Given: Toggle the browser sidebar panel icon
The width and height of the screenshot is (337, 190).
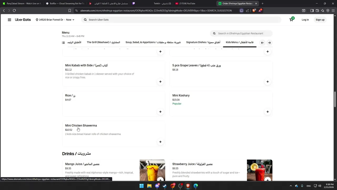Looking at the screenshot, I should tap(312, 11).
